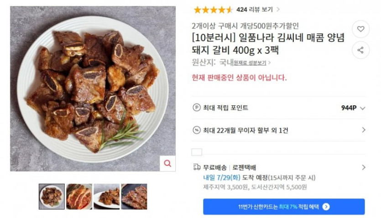381x218 pixels.
Task: Click the delivery truck icon
Action: pyautogui.click(x=197, y=167)
